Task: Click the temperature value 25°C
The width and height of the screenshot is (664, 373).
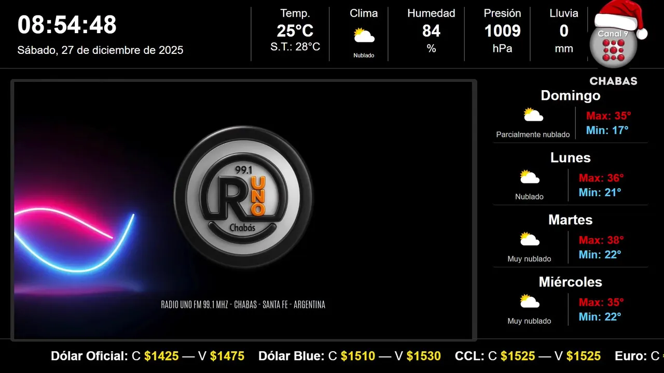Action: [295, 31]
